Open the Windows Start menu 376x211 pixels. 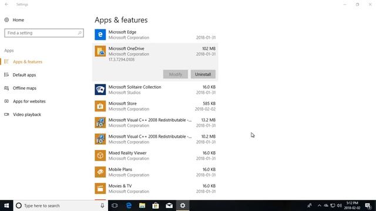[x=6, y=206]
